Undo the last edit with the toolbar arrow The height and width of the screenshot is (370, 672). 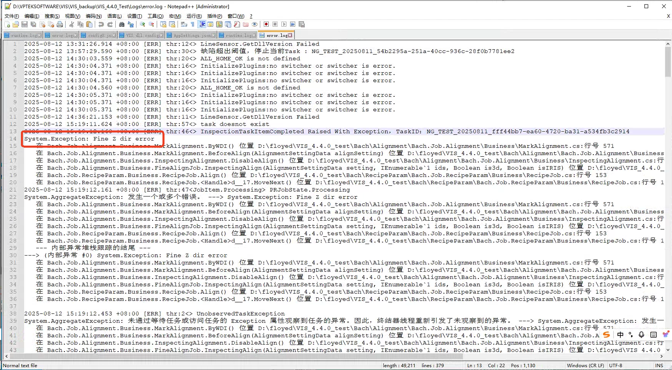(x=101, y=25)
